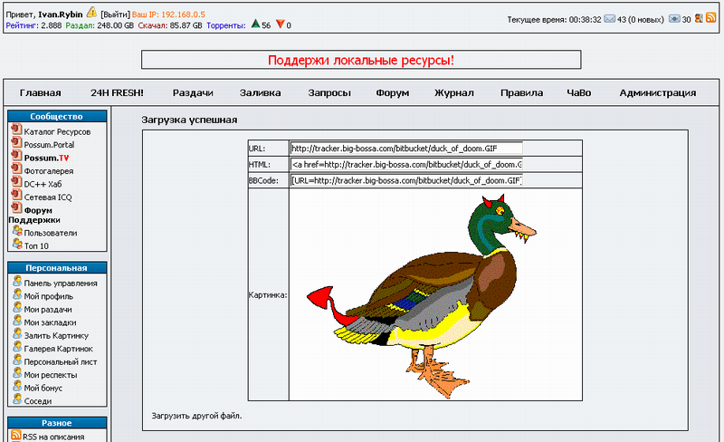Click the person icon beside Мои раздачи
724x442 pixels.
(17, 307)
